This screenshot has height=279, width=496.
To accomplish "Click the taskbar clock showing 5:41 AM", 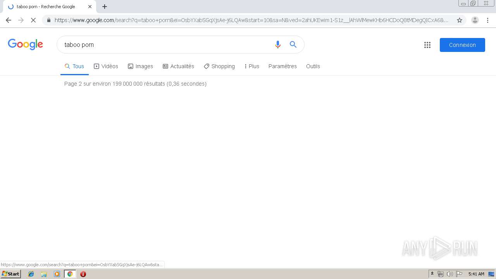I will (476, 274).
